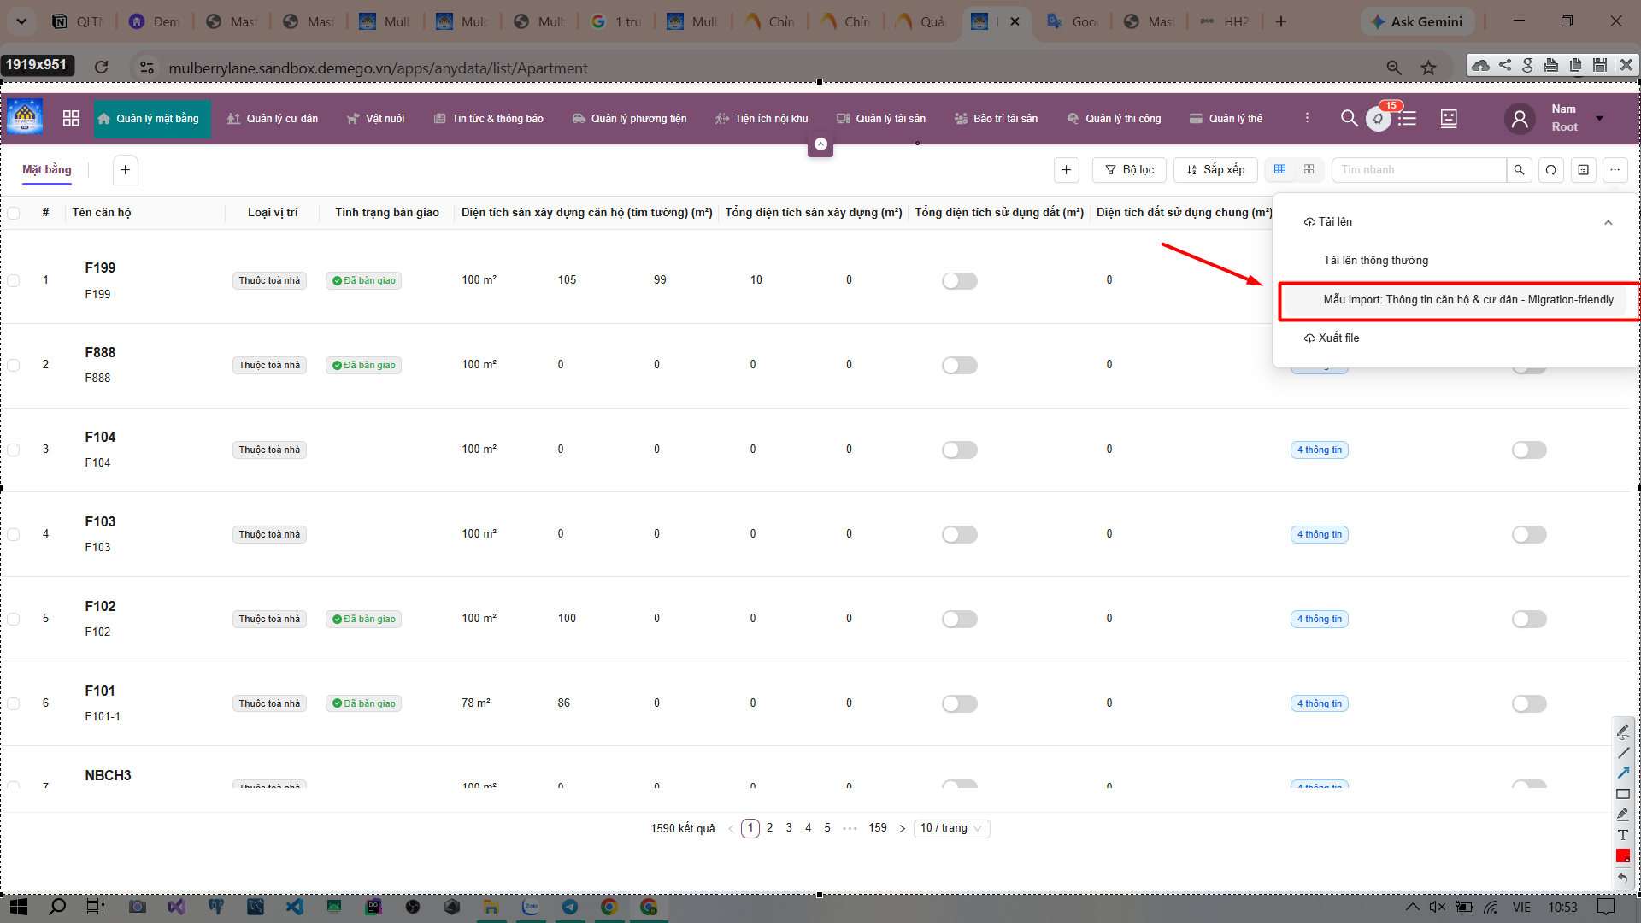Open the column settings icon
Viewport: 1641px width, 923px height.
click(x=1583, y=169)
